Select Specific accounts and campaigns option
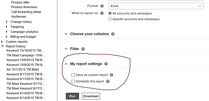 pos(110,19)
